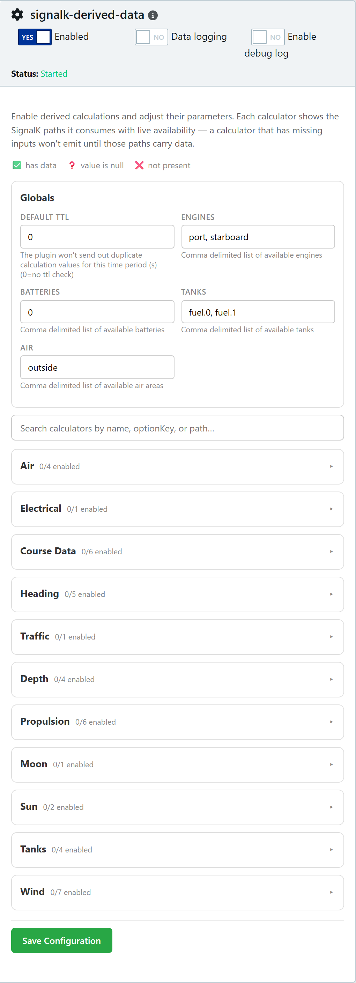The height and width of the screenshot is (983, 356).
Task: Click the red X not-present legend icon
Action: (139, 165)
